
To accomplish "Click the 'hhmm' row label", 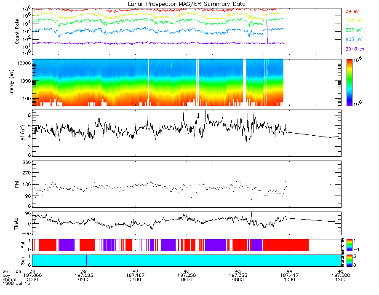I will click(9, 279).
